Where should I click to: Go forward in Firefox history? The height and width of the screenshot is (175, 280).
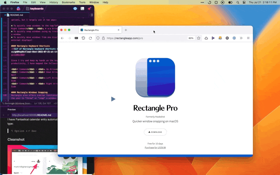pos(69,38)
